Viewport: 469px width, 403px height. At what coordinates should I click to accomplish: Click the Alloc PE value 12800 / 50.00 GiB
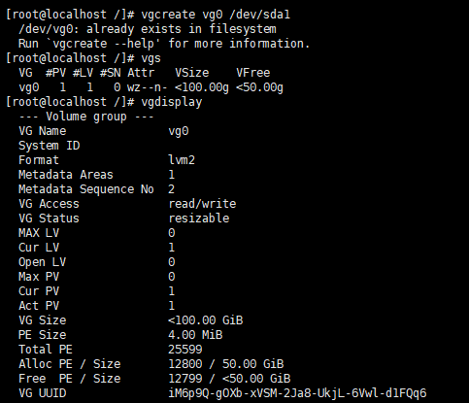tap(226, 364)
